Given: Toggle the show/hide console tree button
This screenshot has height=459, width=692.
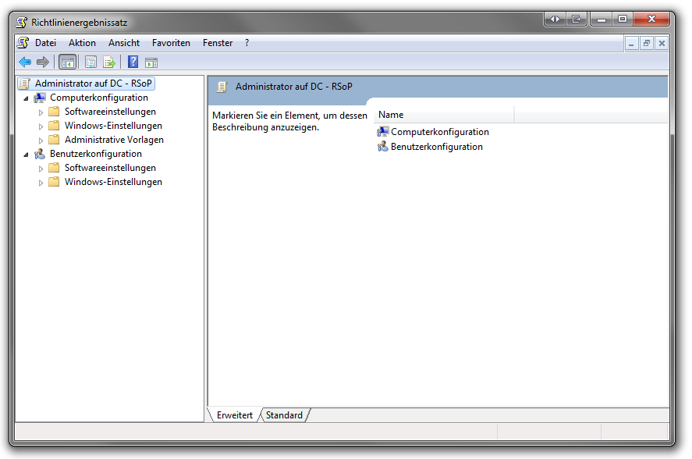Looking at the screenshot, I should point(68,62).
